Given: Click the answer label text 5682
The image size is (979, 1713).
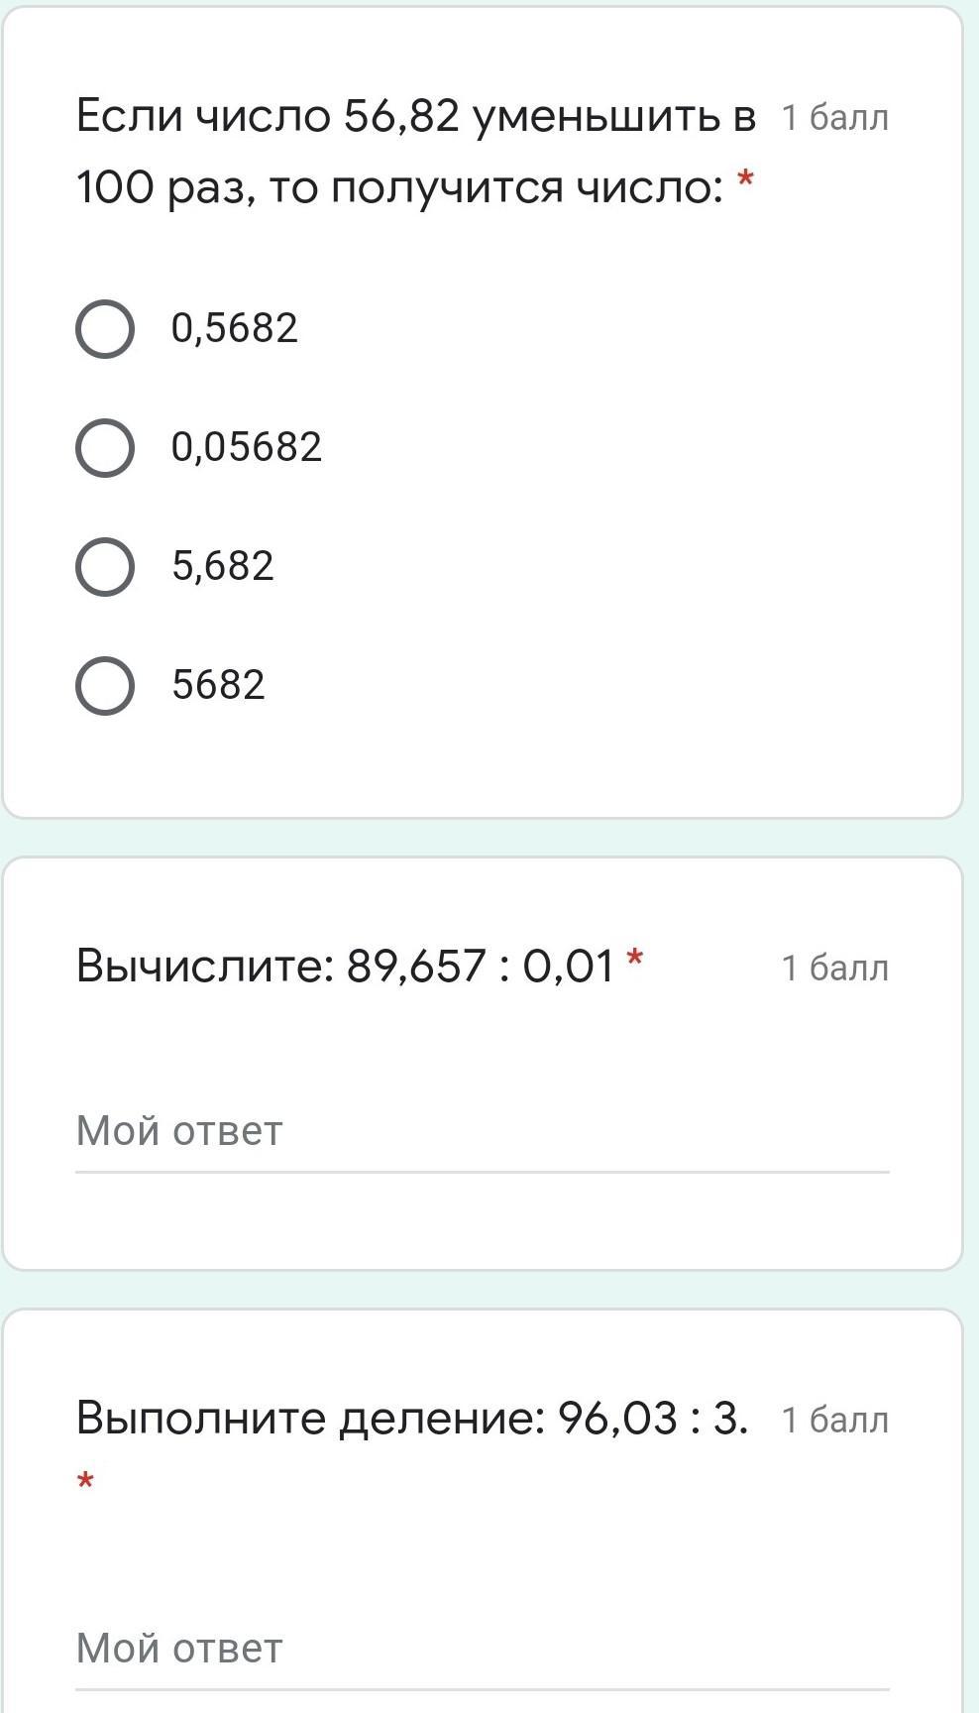Looking at the screenshot, I should [x=219, y=686].
